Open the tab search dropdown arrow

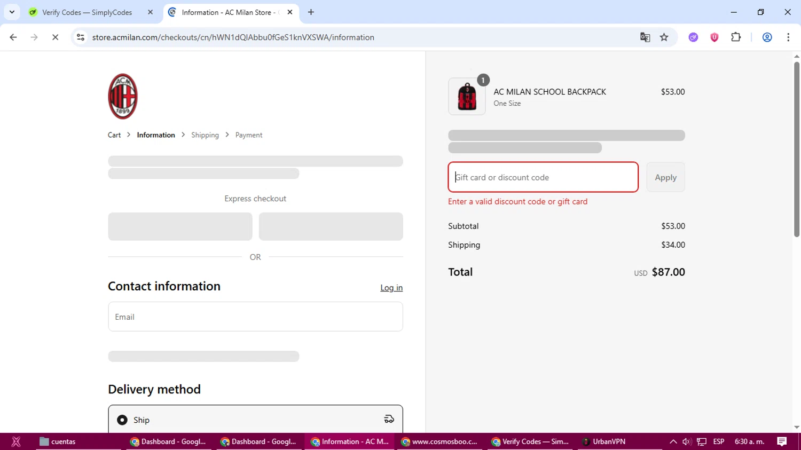pos(12,12)
